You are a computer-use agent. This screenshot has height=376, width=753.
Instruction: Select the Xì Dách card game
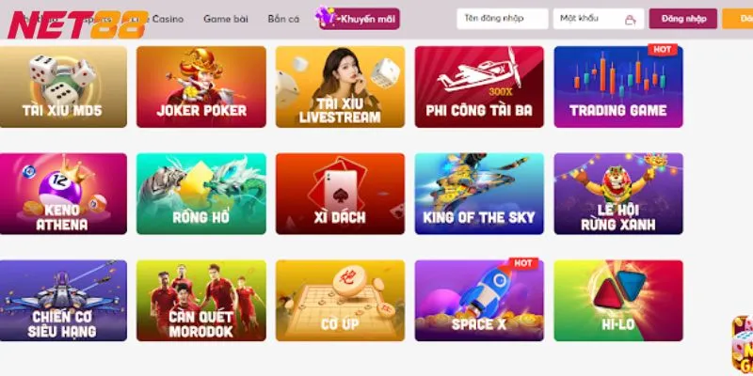[341, 194]
